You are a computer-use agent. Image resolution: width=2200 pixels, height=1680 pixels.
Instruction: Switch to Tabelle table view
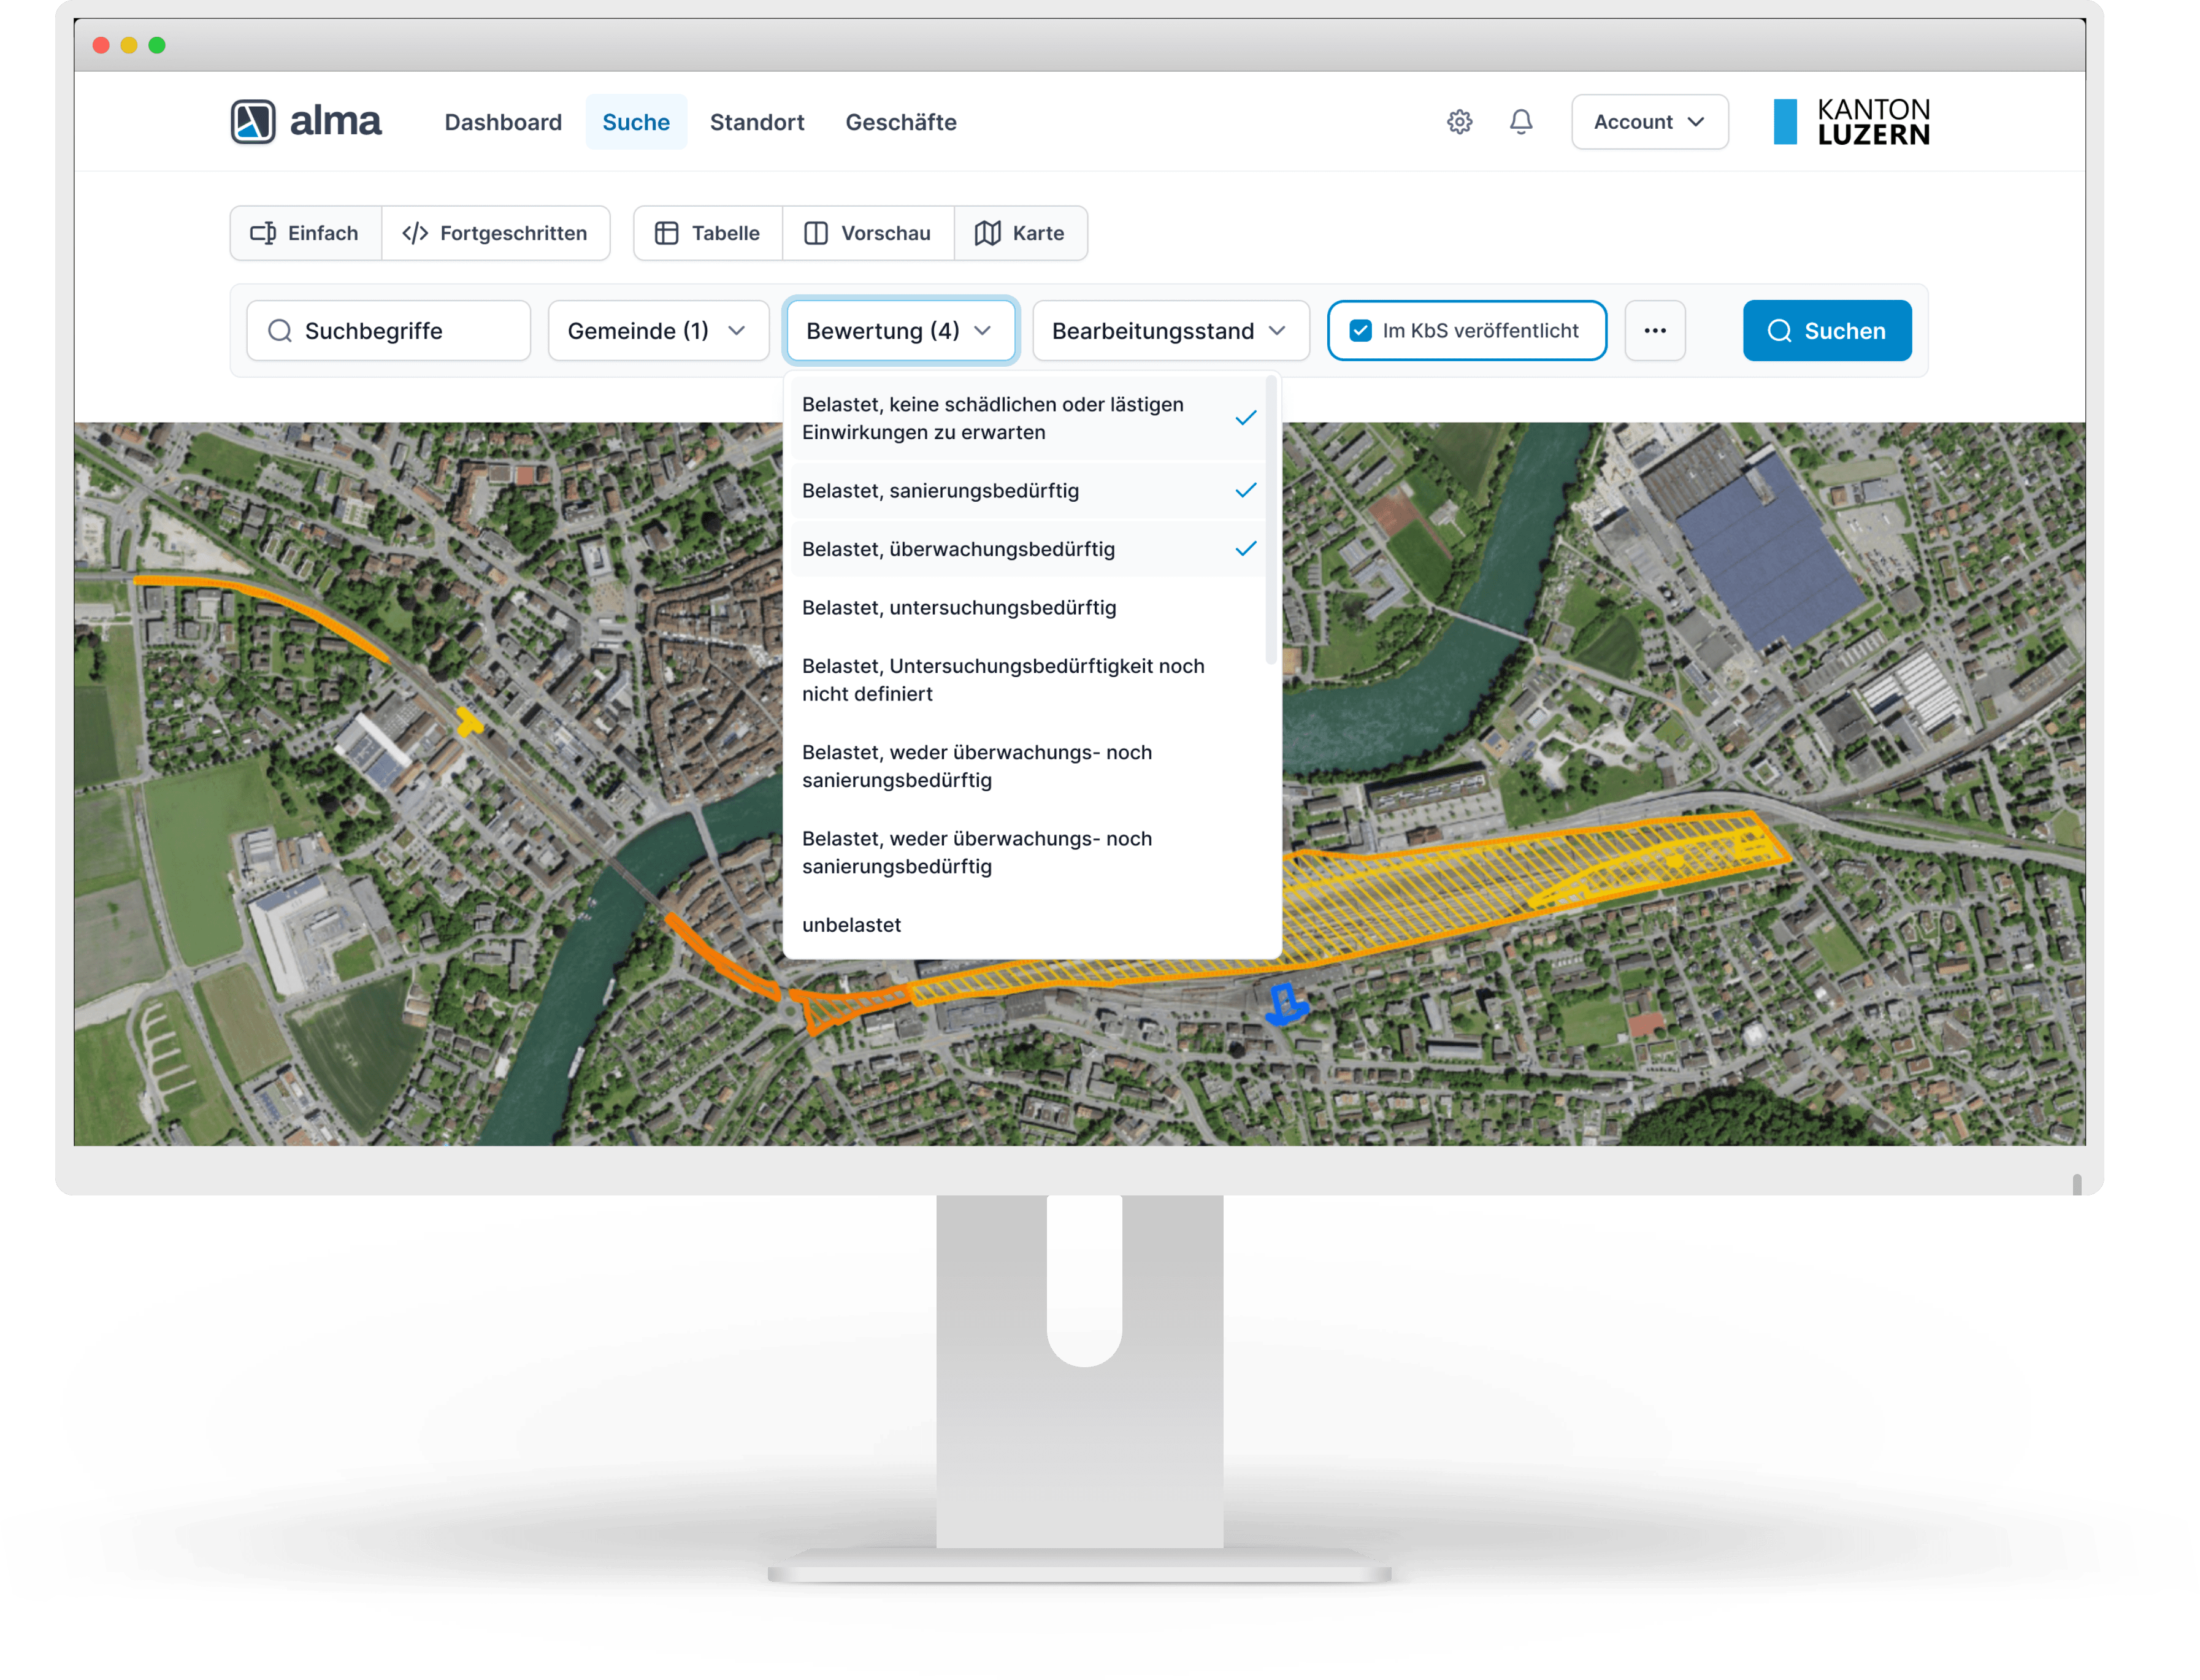[x=708, y=233]
